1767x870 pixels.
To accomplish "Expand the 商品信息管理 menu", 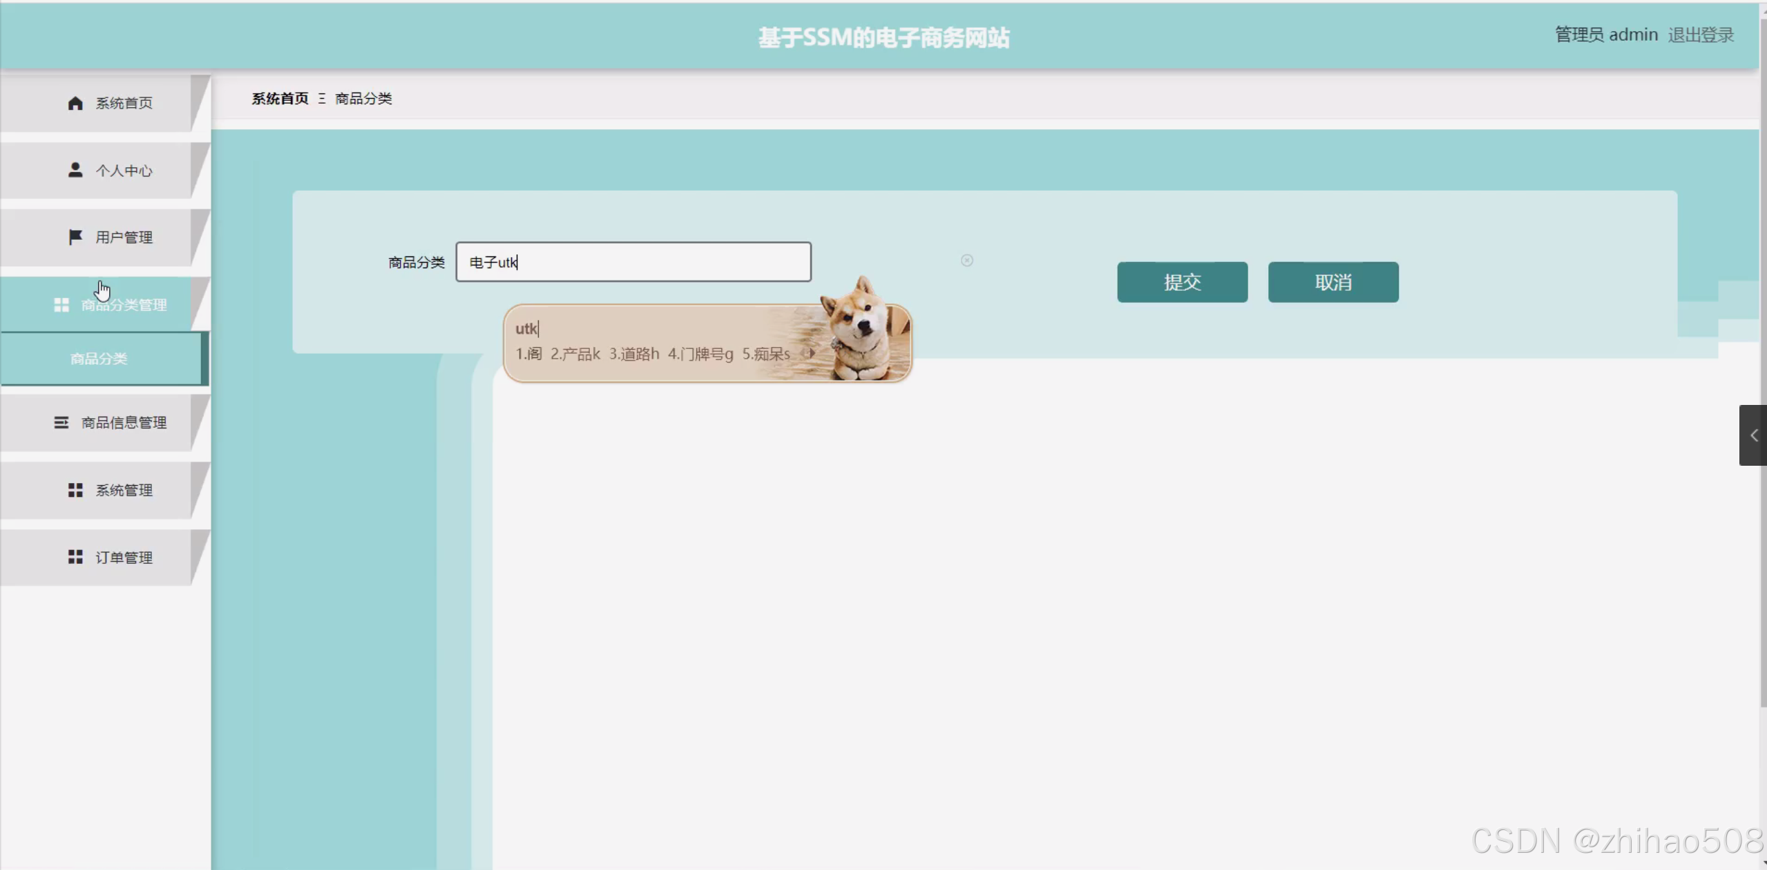I will [123, 422].
